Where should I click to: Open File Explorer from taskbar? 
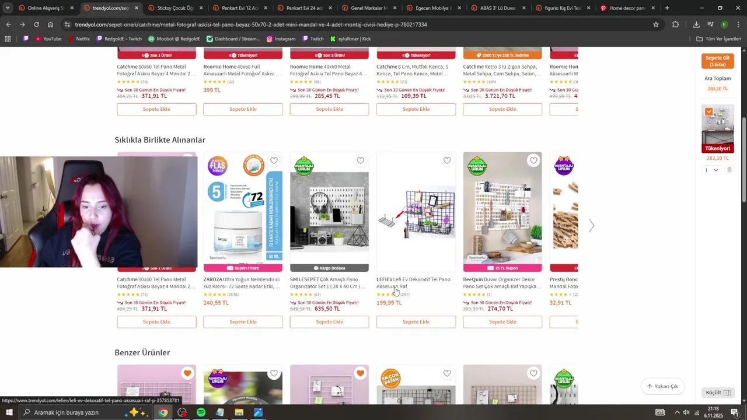point(239,412)
